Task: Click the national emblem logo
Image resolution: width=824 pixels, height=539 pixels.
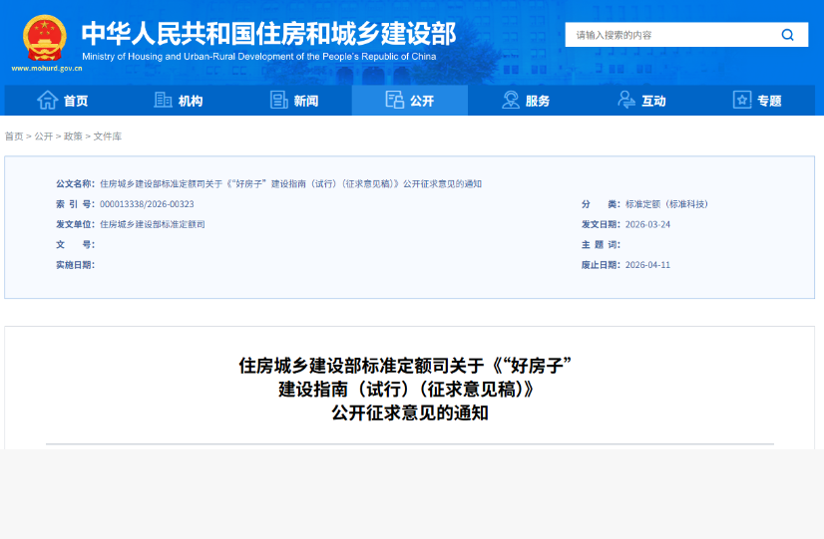Action: [x=45, y=37]
